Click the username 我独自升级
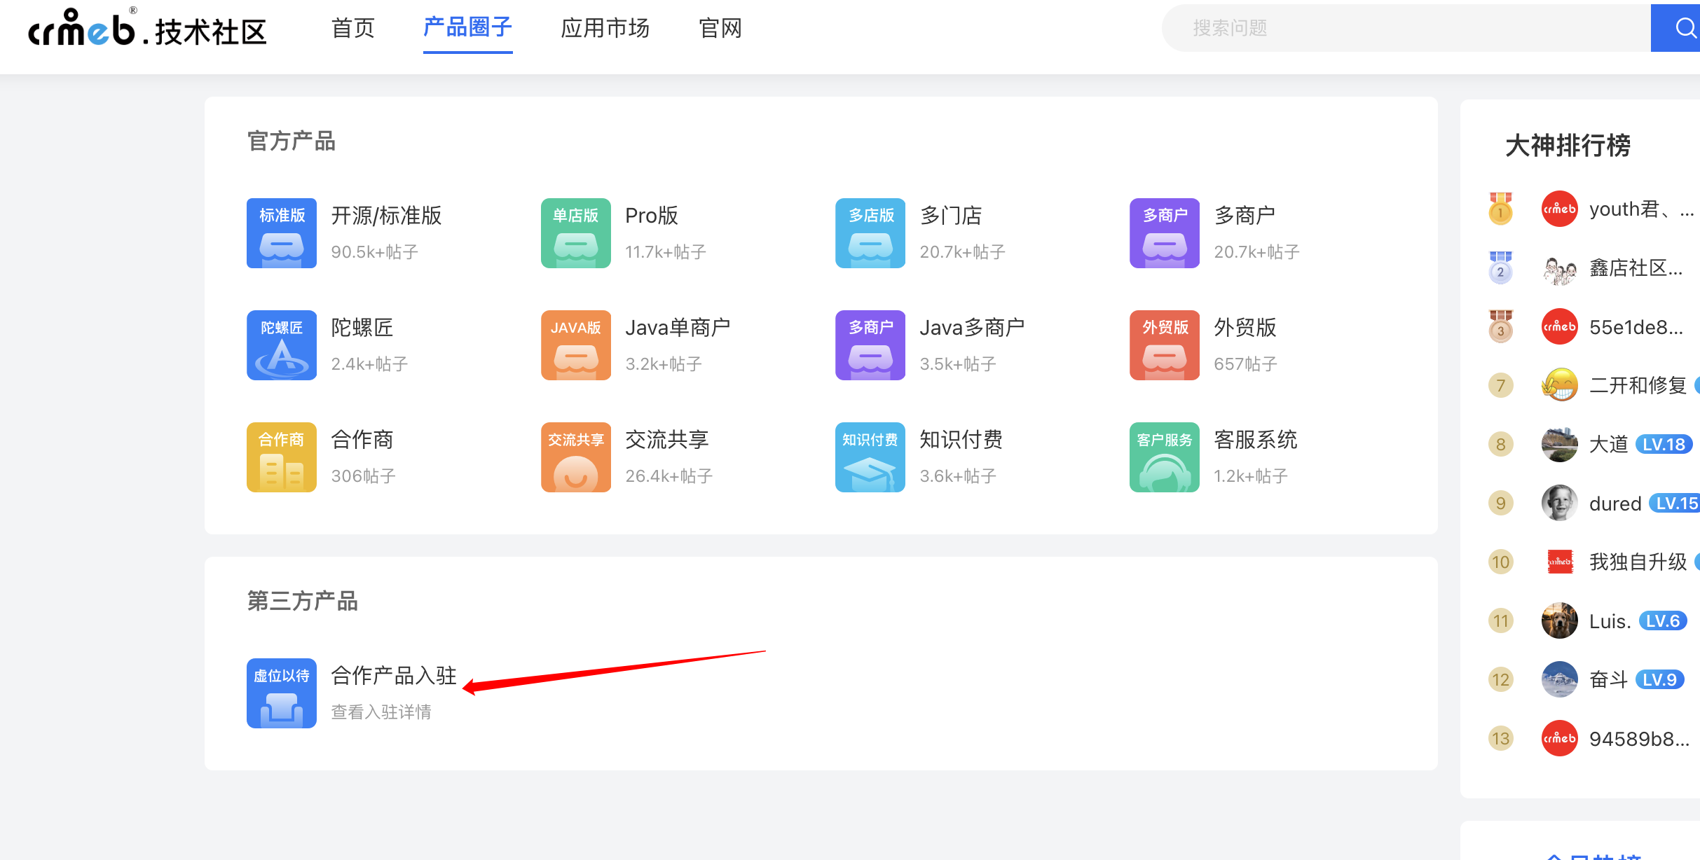Image resolution: width=1700 pixels, height=860 pixels. [x=1638, y=562]
